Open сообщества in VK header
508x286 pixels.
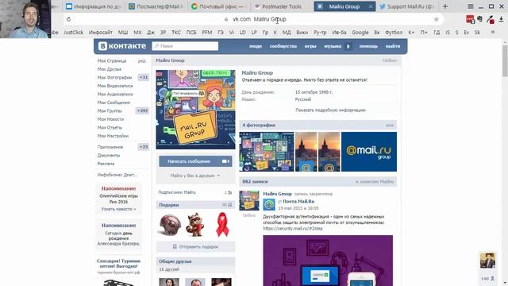coord(283,46)
